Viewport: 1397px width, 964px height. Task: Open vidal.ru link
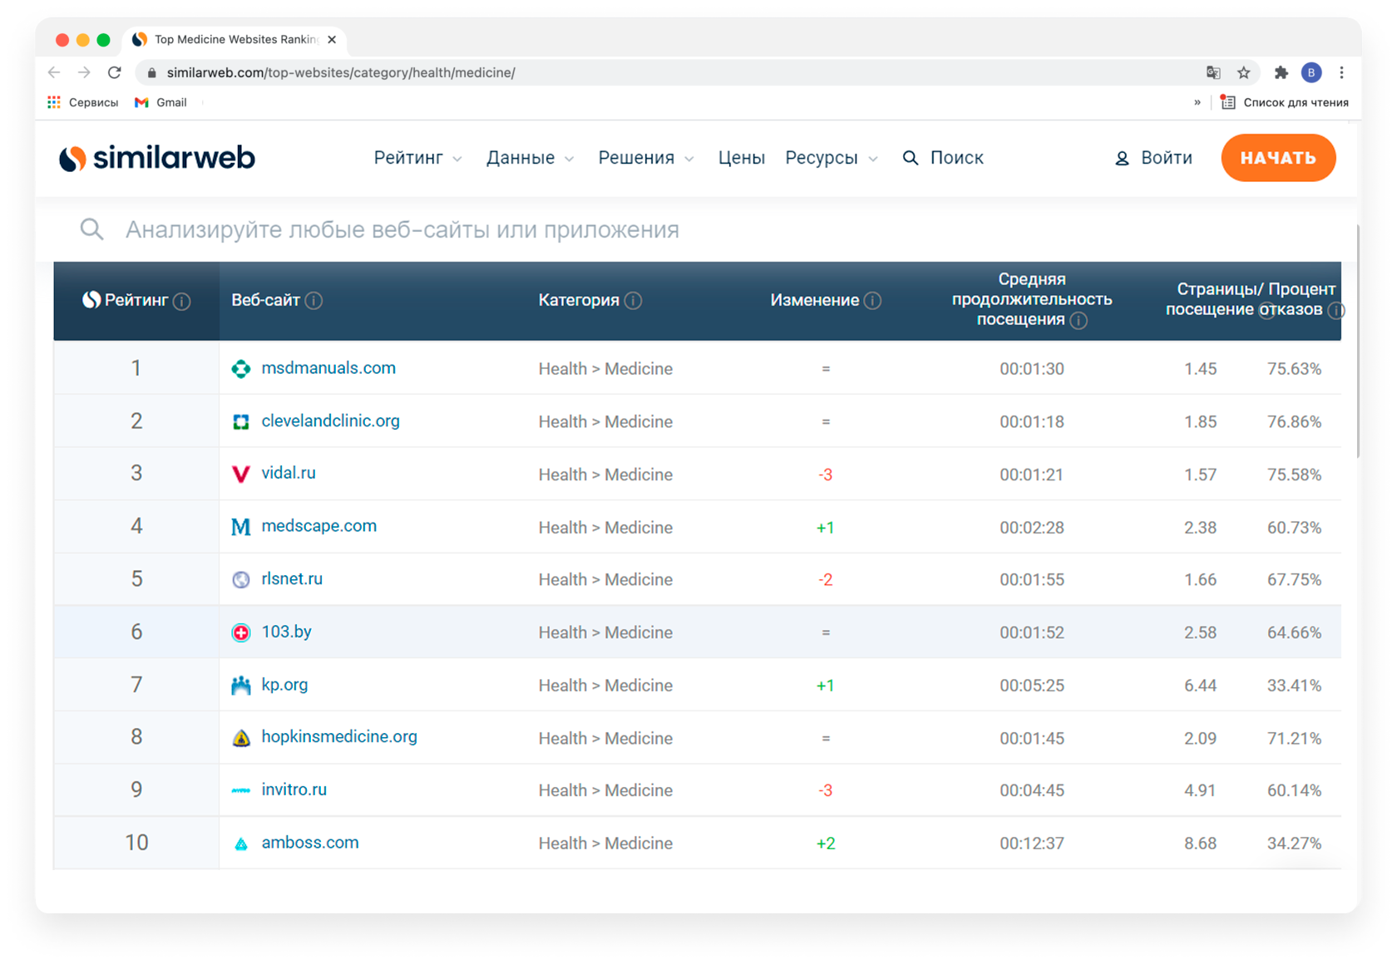pyautogui.click(x=289, y=473)
